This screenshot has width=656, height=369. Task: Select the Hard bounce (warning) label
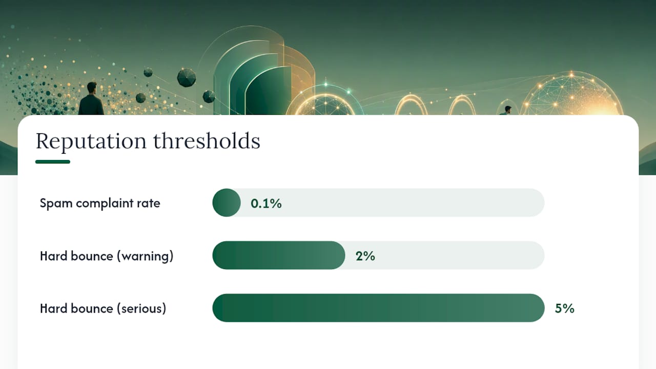click(x=107, y=256)
